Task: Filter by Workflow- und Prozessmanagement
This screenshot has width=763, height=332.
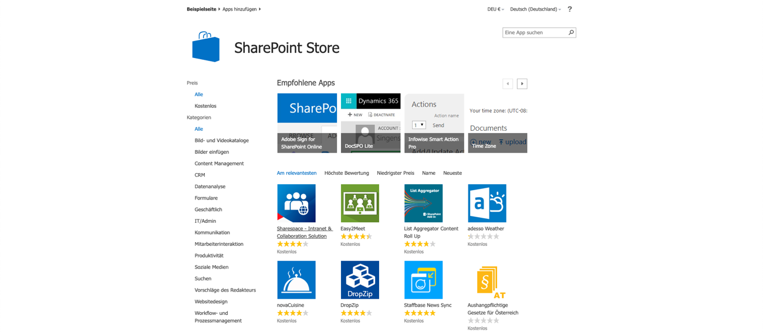Action: click(x=218, y=317)
